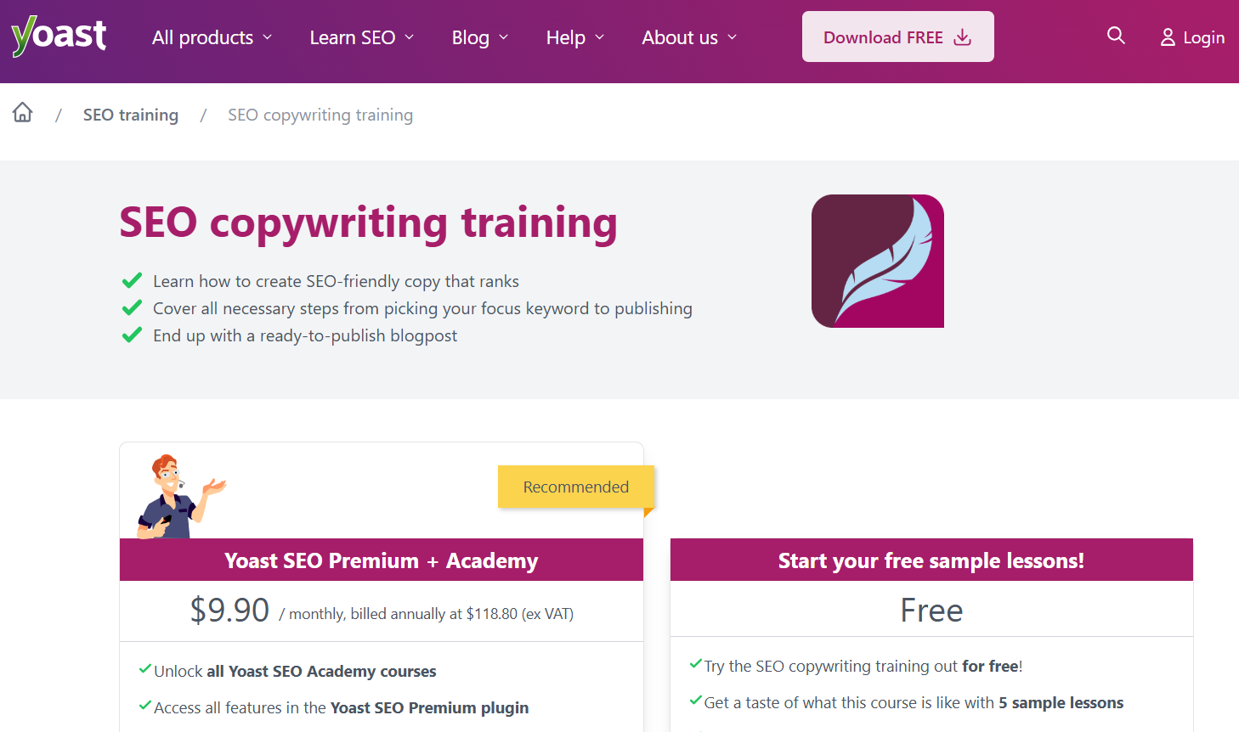The image size is (1239, 732).
Task: Open the search magnifier icon
Action: pyautogui.click(x=1116, y=36)
